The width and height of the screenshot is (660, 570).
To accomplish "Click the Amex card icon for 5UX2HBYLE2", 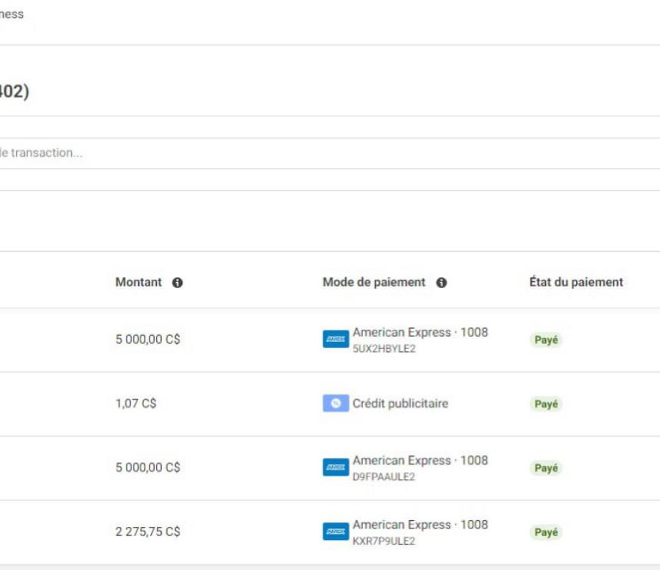I will [336, 340].
